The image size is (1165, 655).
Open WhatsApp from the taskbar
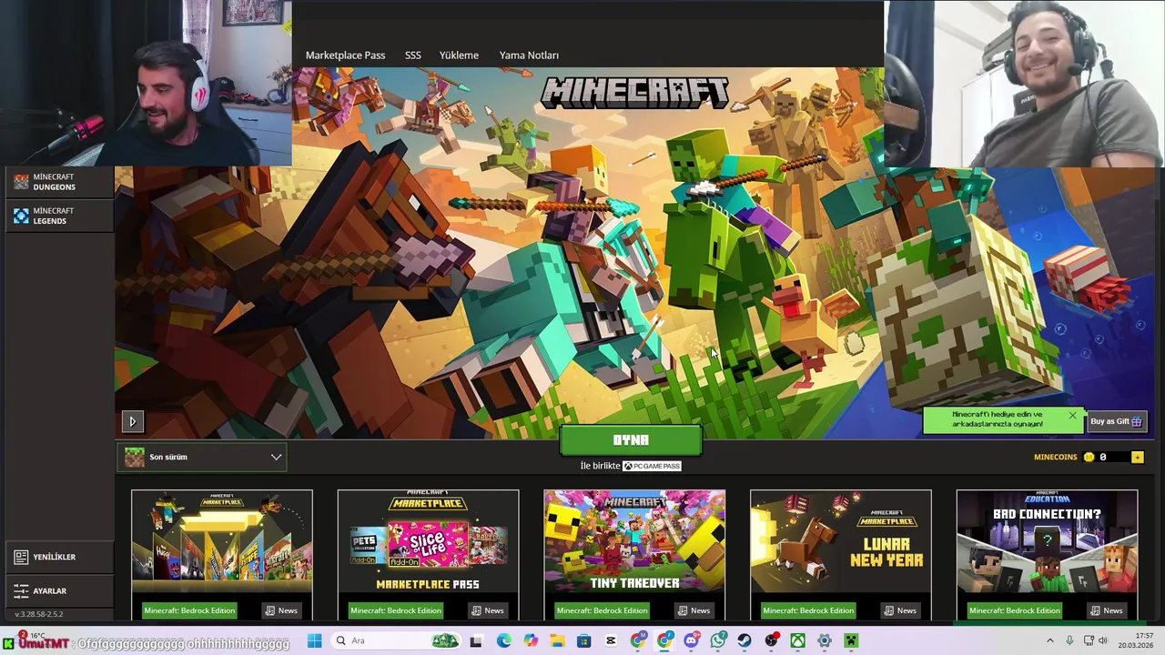point(718,641)
